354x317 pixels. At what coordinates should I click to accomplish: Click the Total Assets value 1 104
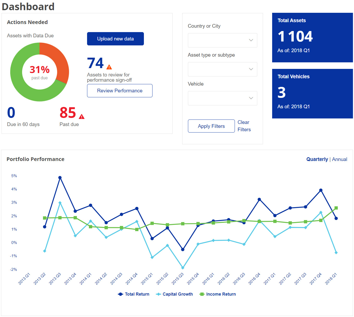pyautogui.click(x=295, y=36)
